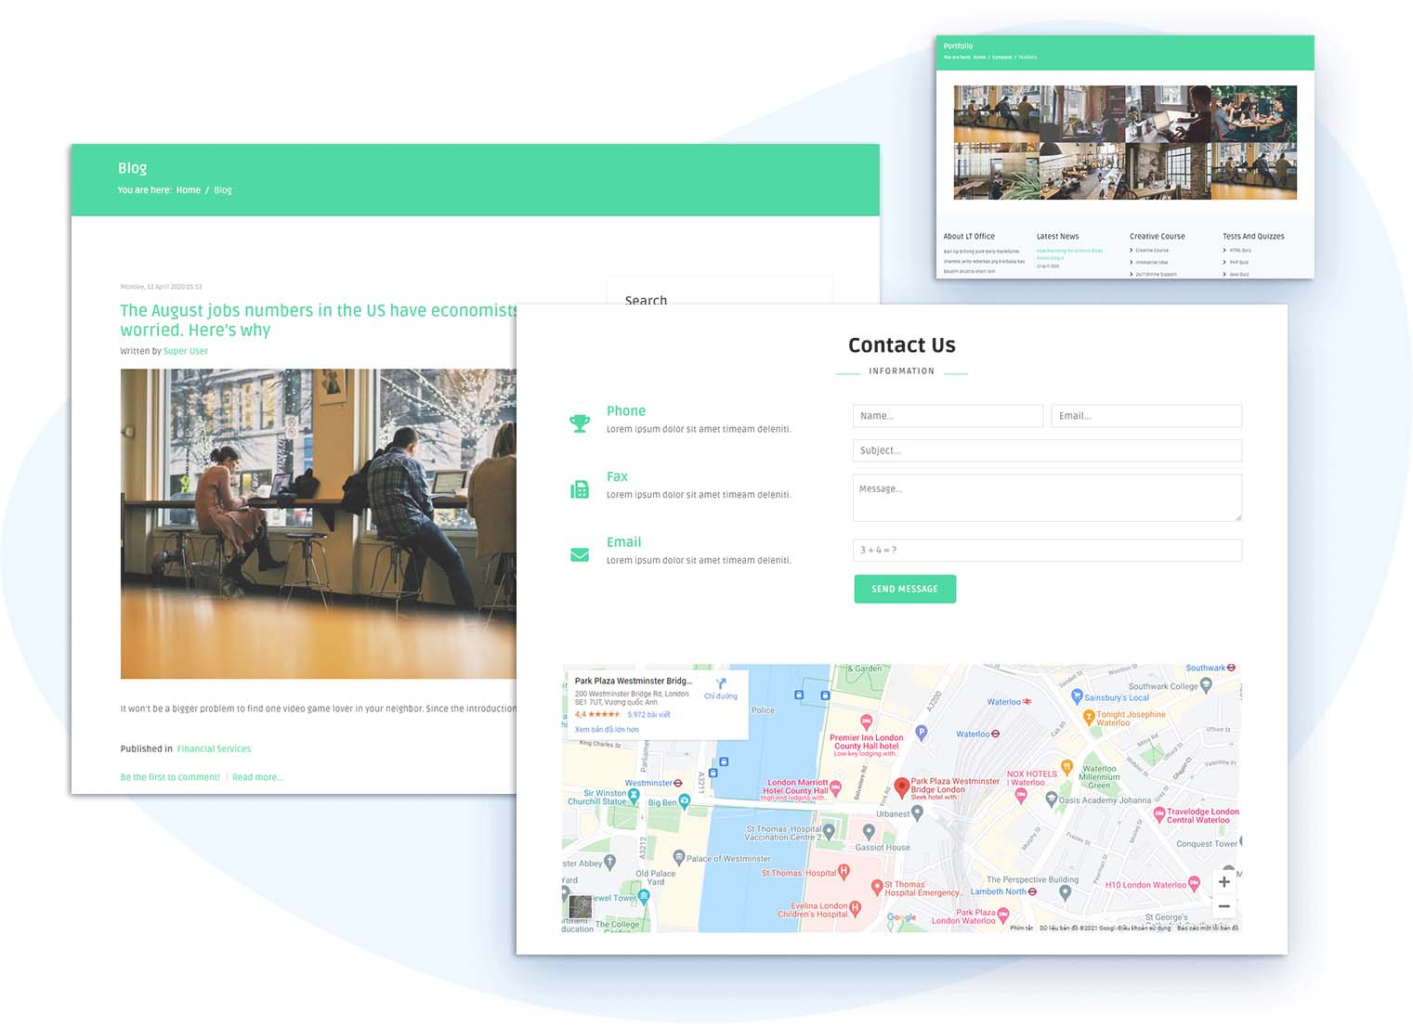Focus the Name input field
The height and width of the screenshot is (1027, 1413).
pos(948,416)
